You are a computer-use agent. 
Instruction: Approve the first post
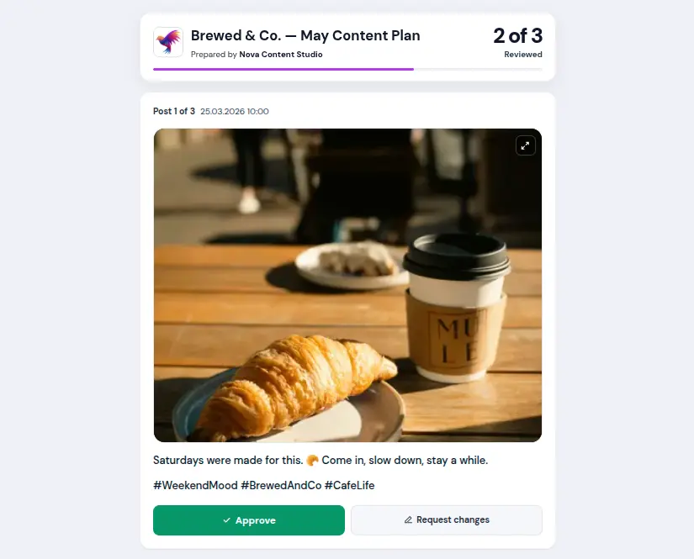click(x=248, y=520)
